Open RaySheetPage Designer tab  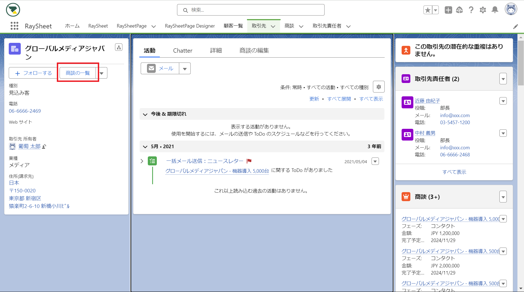click(190, 26)
